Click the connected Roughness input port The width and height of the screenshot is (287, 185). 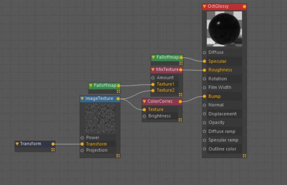pyautogui.click(x=204, y=70)
